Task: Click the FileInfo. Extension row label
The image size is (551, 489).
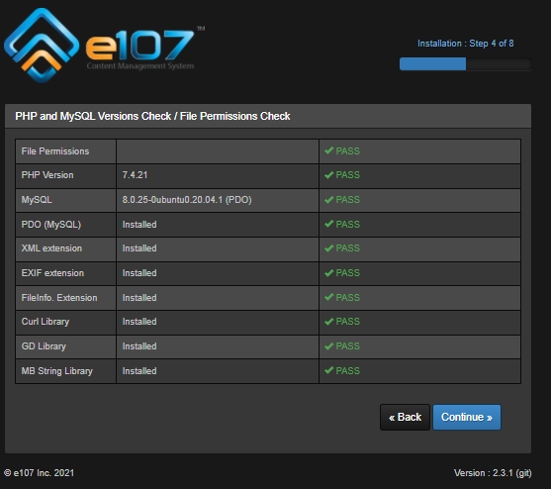Action: point(59,298)
